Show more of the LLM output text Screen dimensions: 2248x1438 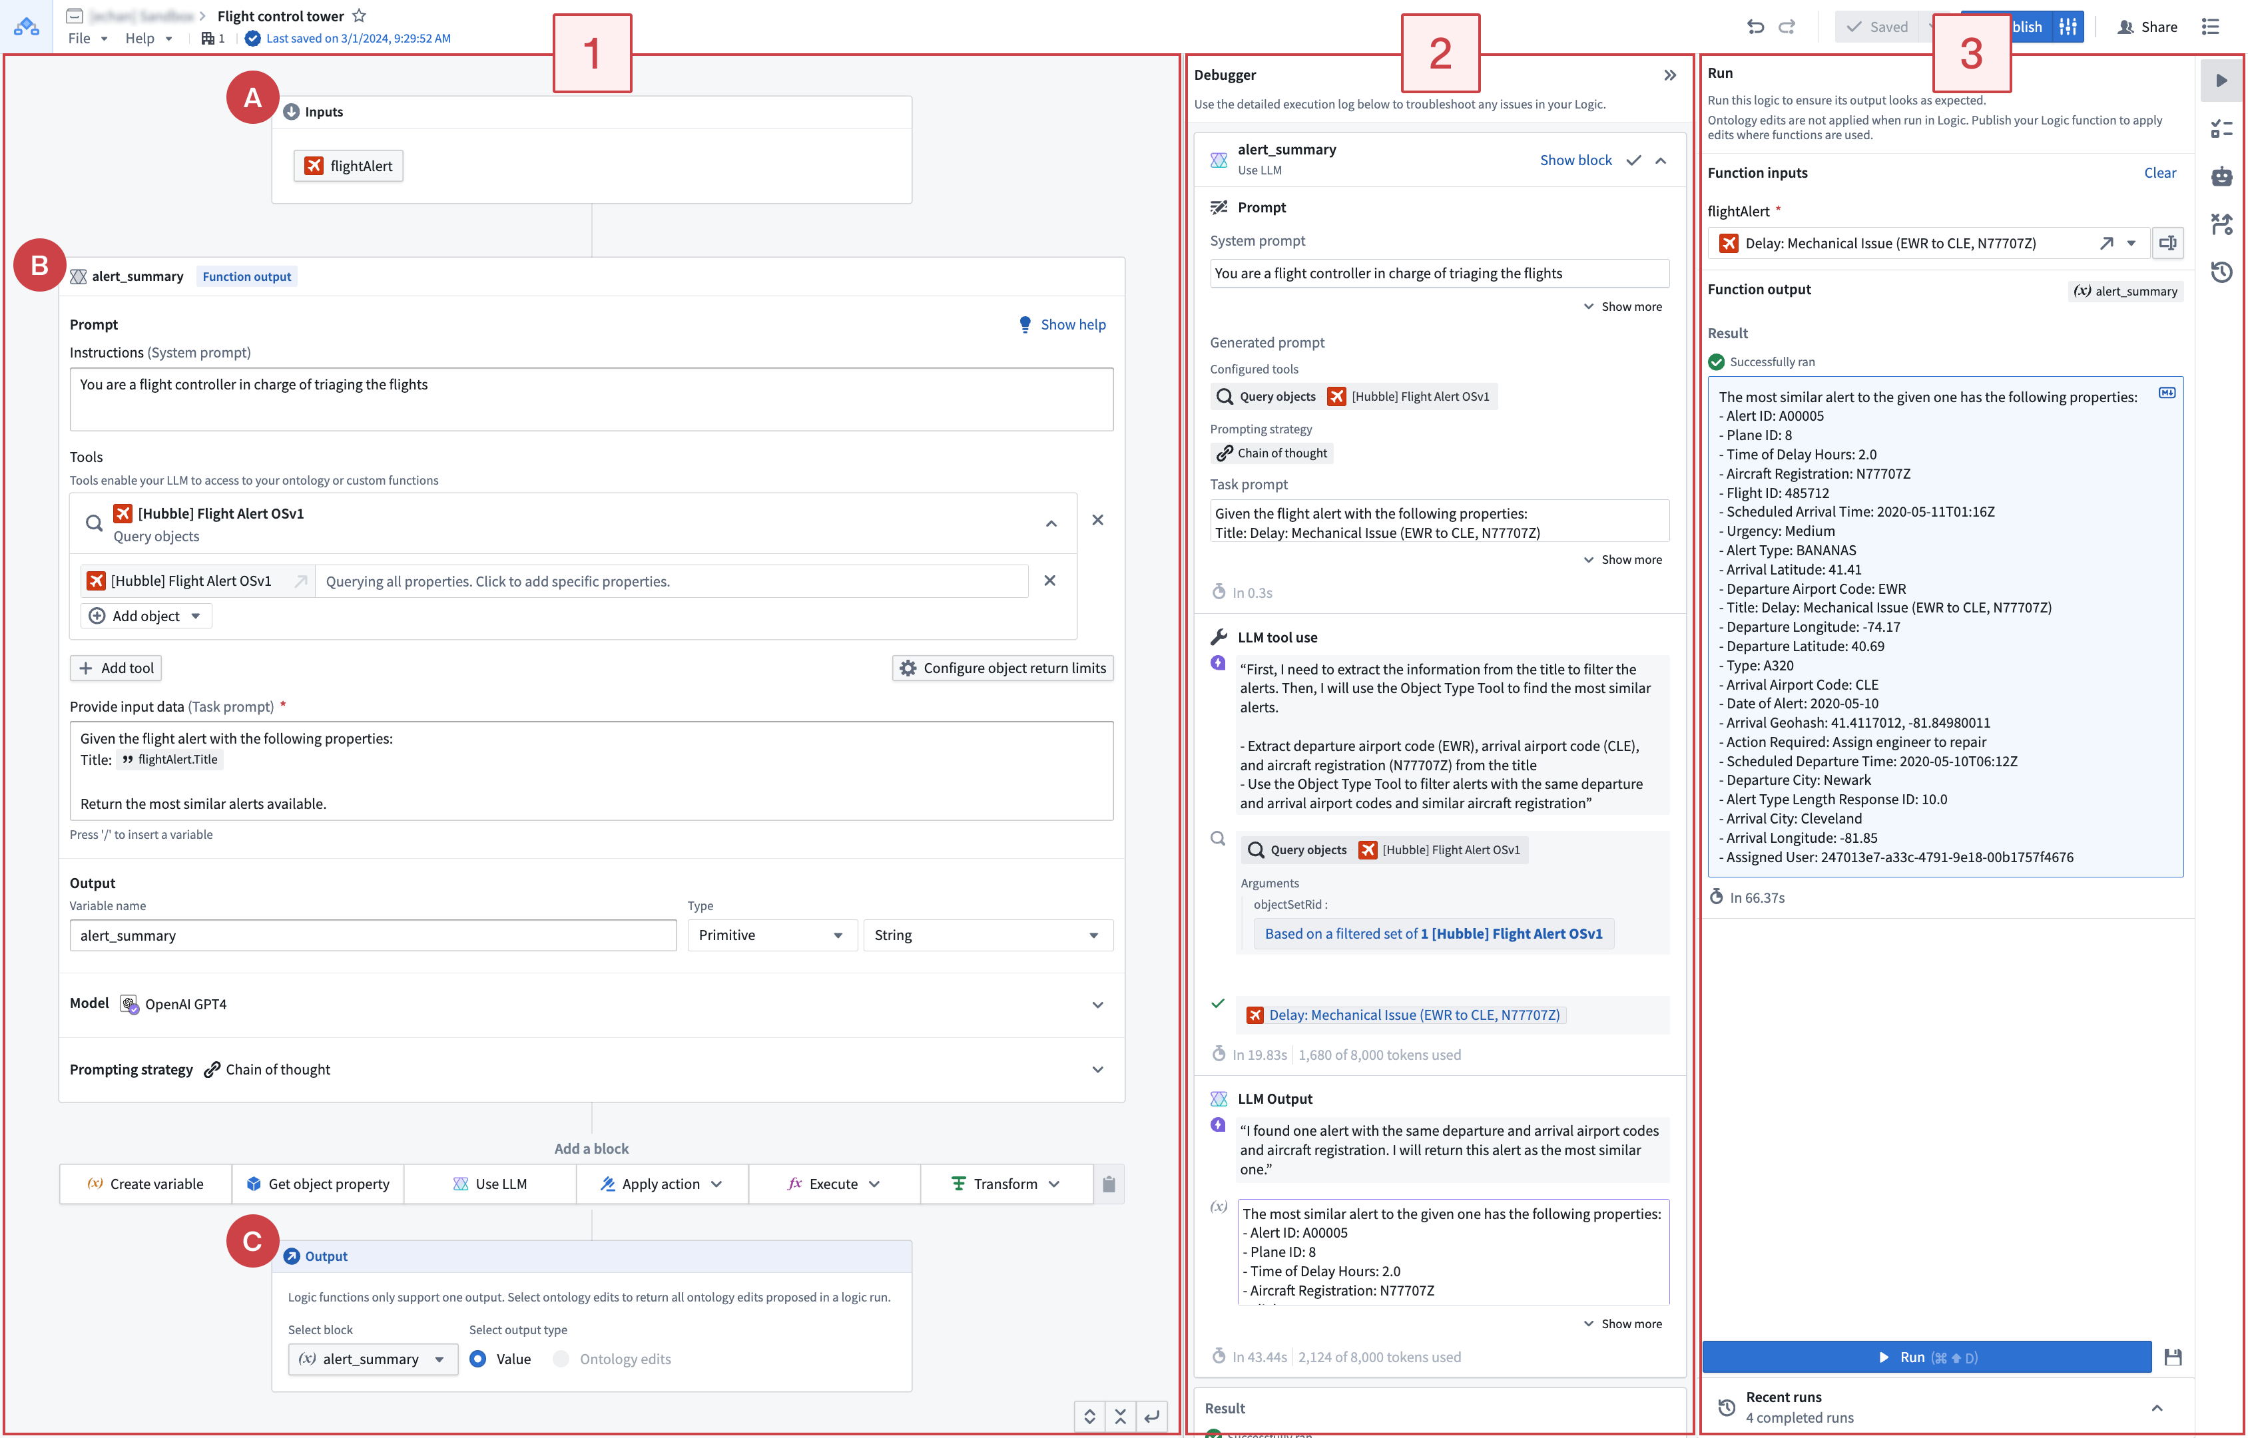point(1622,1324)
